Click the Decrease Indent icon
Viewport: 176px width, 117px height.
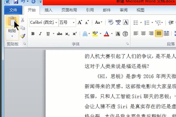click(171, 23)
